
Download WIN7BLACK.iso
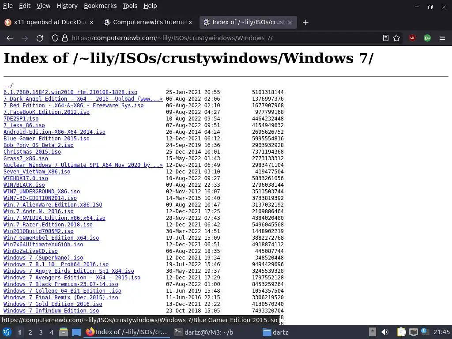[x=24, y=185]
